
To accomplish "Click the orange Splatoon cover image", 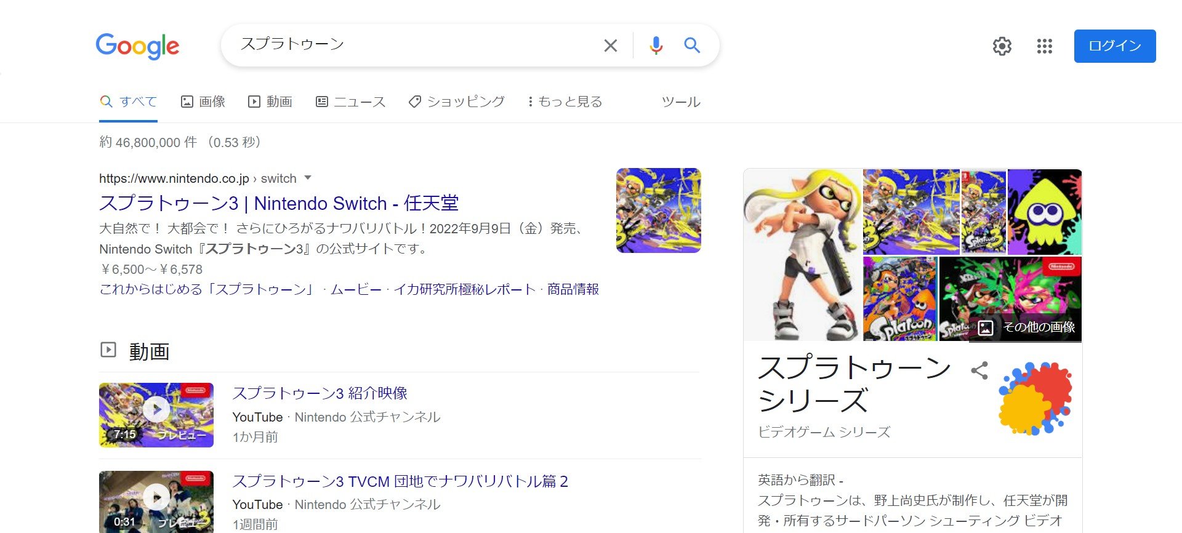I will click(x=900, y=299).
